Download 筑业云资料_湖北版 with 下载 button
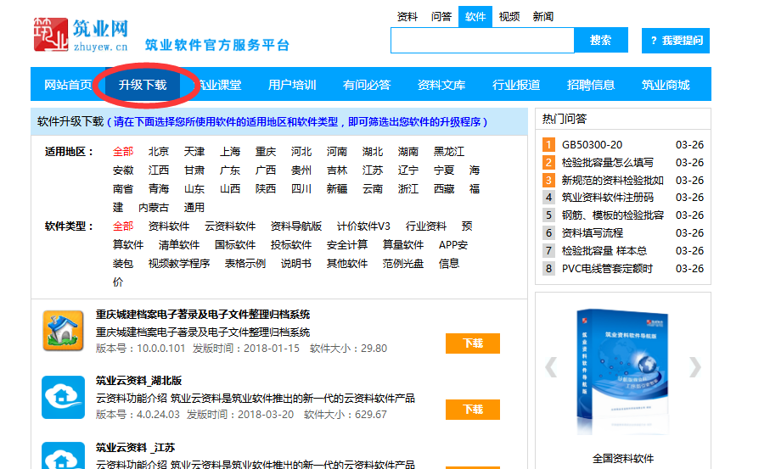Viewport: 770px width, 469px height. click(x=472, y=410)
